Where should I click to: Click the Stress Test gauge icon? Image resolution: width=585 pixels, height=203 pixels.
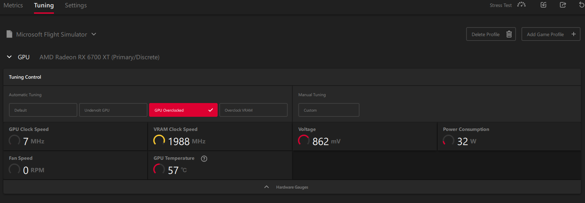tap(521, 5)
